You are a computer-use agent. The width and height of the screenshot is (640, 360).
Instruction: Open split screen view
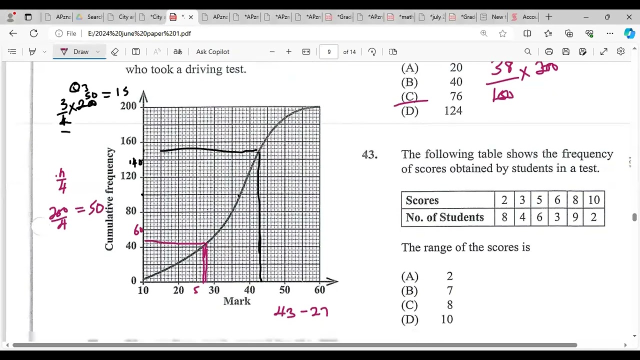[527, 33]
